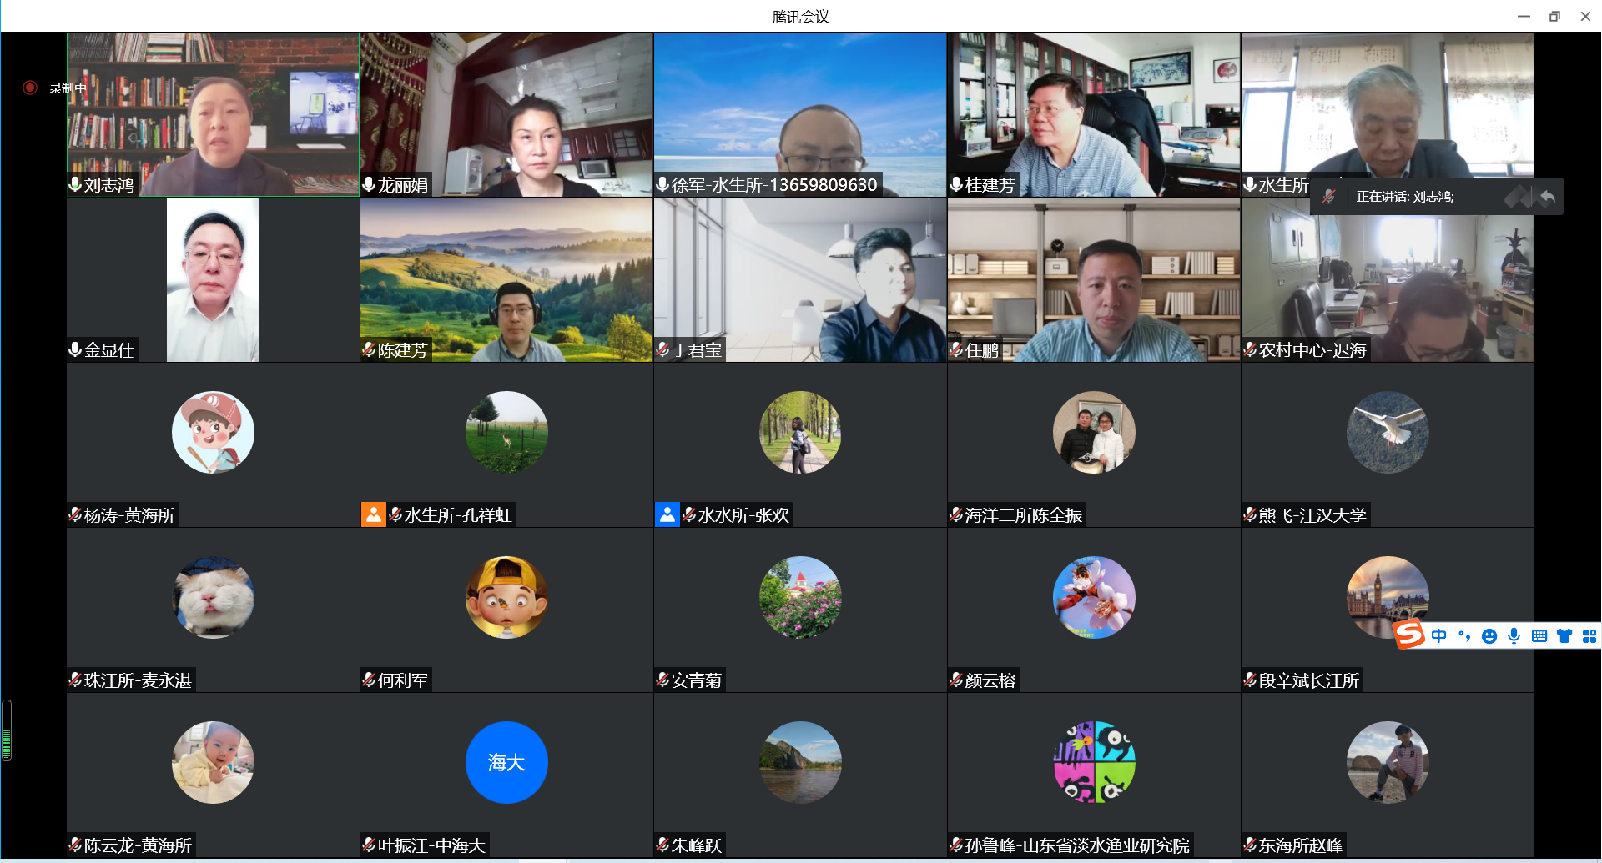The image size is (1602, 863).
Task: Click the 金显仕 name label
Action: click(x=108, y=350)
